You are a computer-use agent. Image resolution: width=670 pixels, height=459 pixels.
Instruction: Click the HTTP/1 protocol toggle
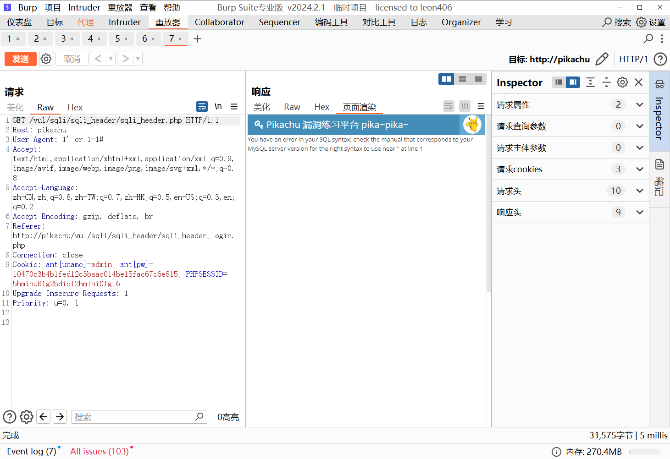pos(633,59)
